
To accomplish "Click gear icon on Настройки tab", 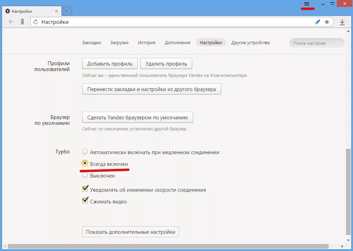I will tap(8, 11).
